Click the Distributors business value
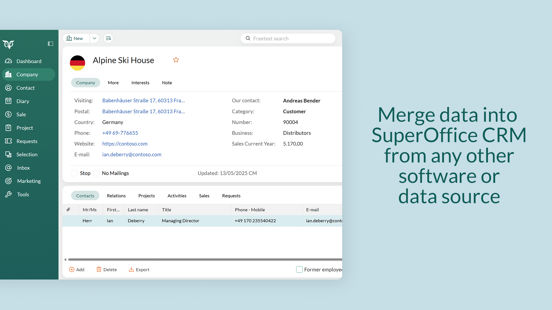Screen dimensions: 552x310 (x=297, y=133)
